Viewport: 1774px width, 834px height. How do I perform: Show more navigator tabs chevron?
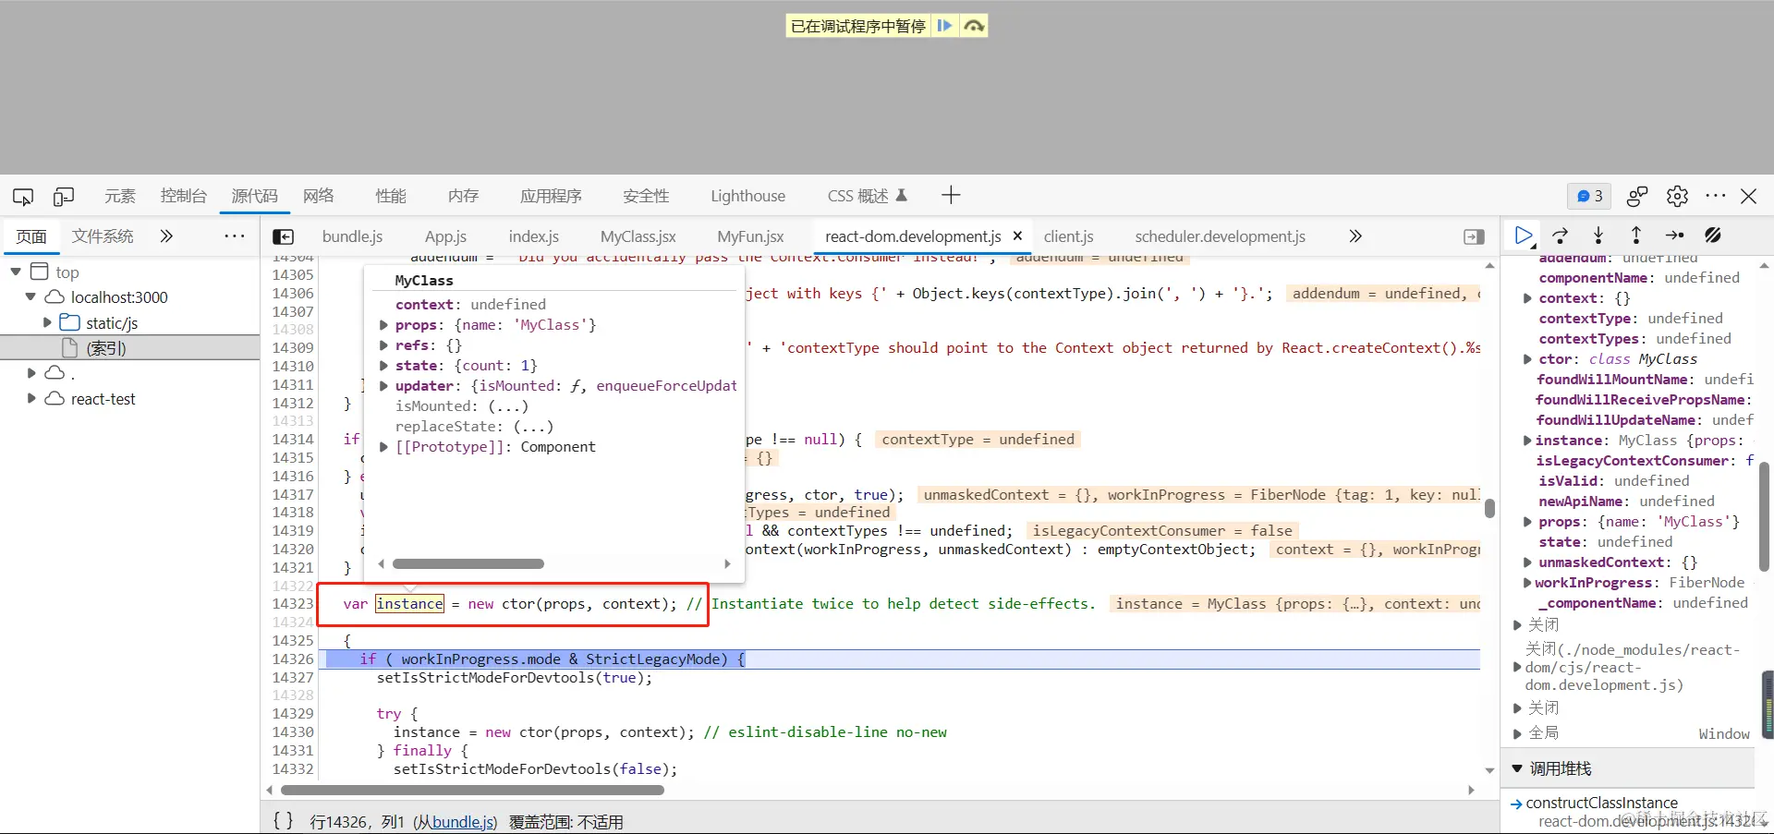pos(166,236)
